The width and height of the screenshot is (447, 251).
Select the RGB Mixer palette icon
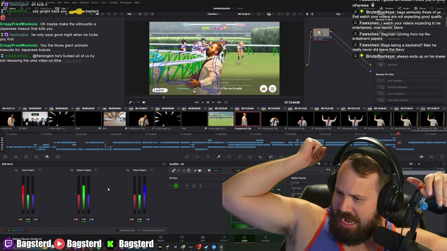point(47,157)
